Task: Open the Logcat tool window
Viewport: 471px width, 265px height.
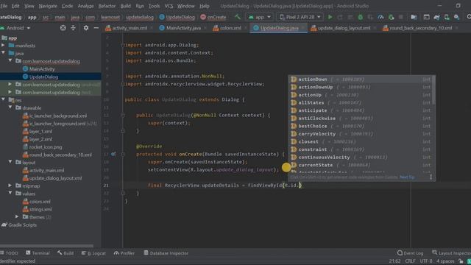Action: 93,253
